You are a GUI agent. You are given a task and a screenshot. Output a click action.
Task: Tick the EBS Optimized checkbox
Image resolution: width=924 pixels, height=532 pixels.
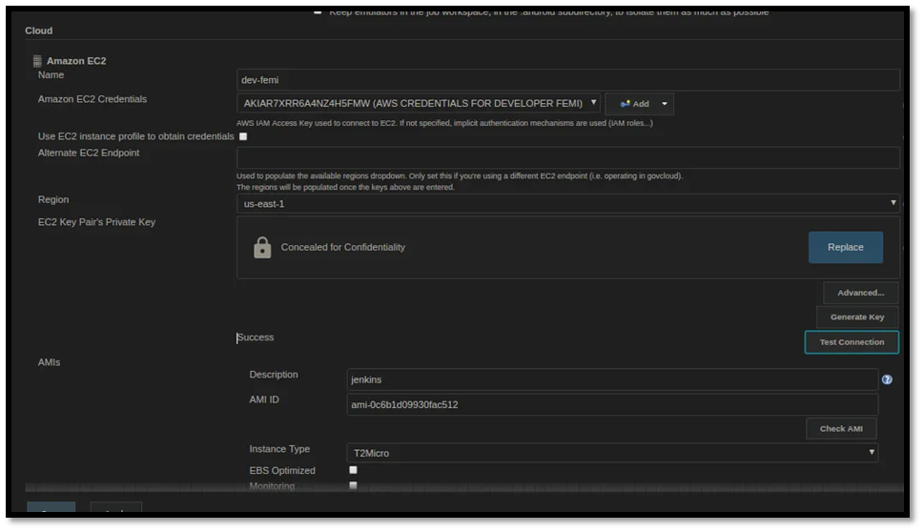coord(353,470)
